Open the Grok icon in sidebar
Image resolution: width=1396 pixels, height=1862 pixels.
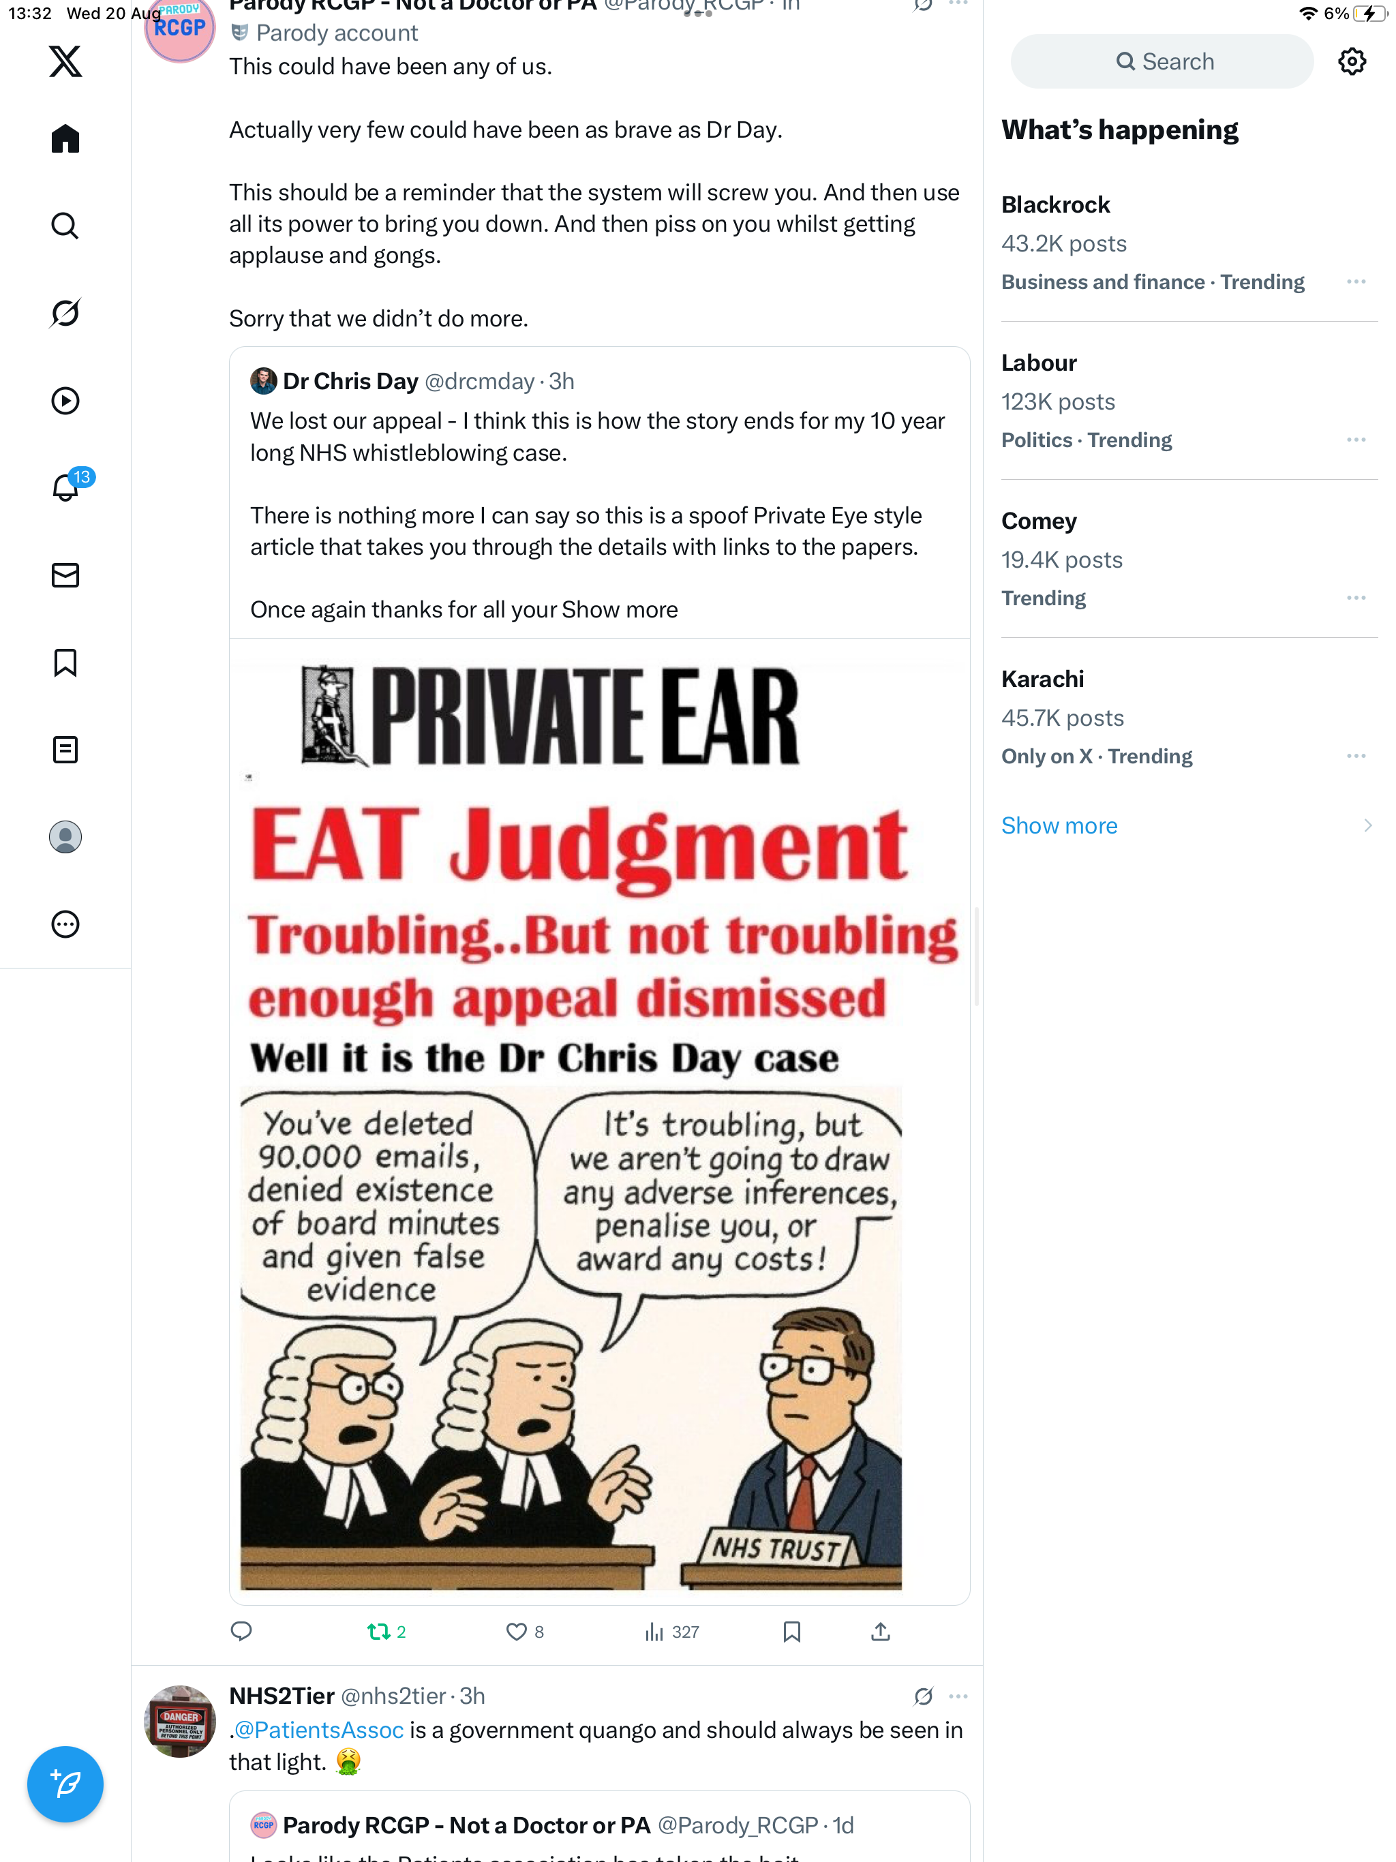pyautogui.click(x=65, y=313)
